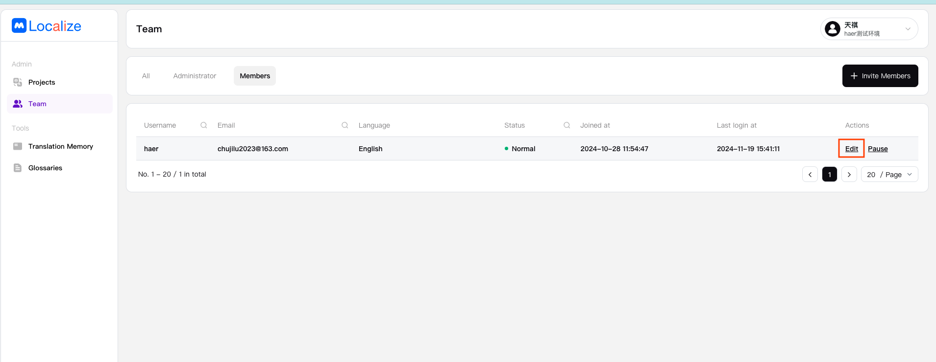This screenshot has width=936, height=362.
Task: Open the Email column search icon
Action: (x=345, y=125)
